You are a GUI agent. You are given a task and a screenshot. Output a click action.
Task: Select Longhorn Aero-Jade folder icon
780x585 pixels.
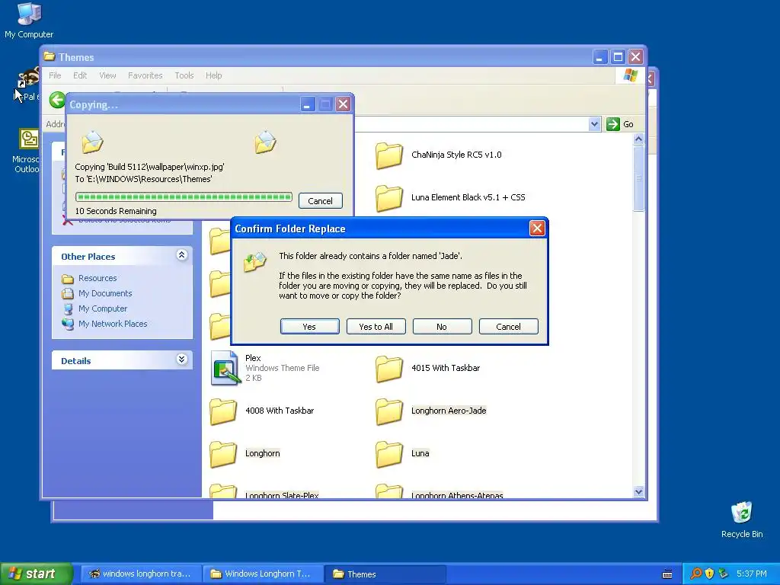pyautogui.click(x=388, y=411)
